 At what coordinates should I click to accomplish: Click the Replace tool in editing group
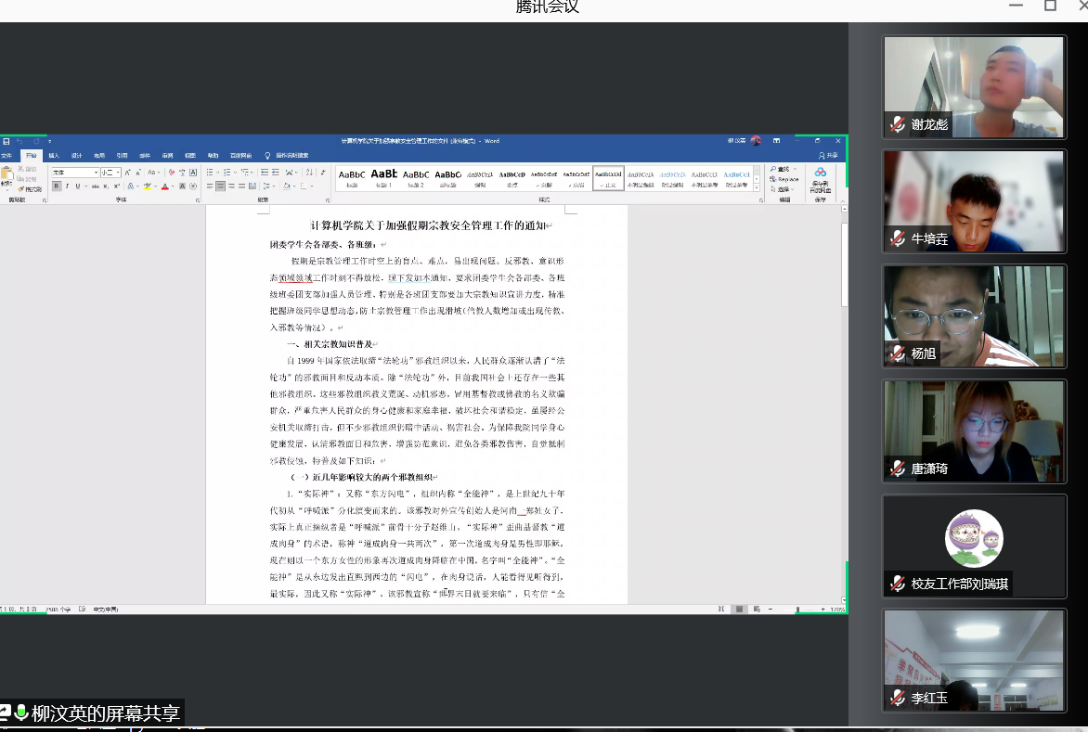[784, 178]
